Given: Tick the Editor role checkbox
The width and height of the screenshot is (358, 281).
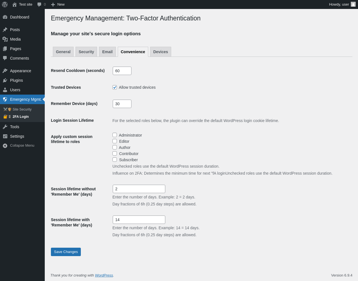Looking at the screenshot, I should pos(115,141).
